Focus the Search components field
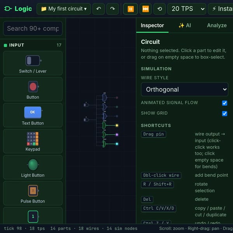233x233 pixels. click(33, 28)
